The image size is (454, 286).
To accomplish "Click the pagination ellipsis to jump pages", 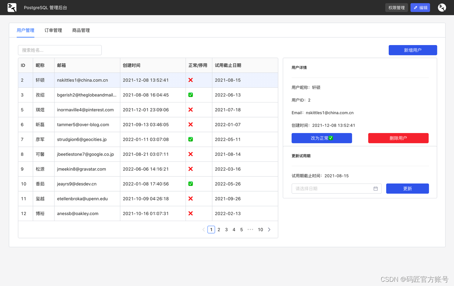I will coord(250,230).
